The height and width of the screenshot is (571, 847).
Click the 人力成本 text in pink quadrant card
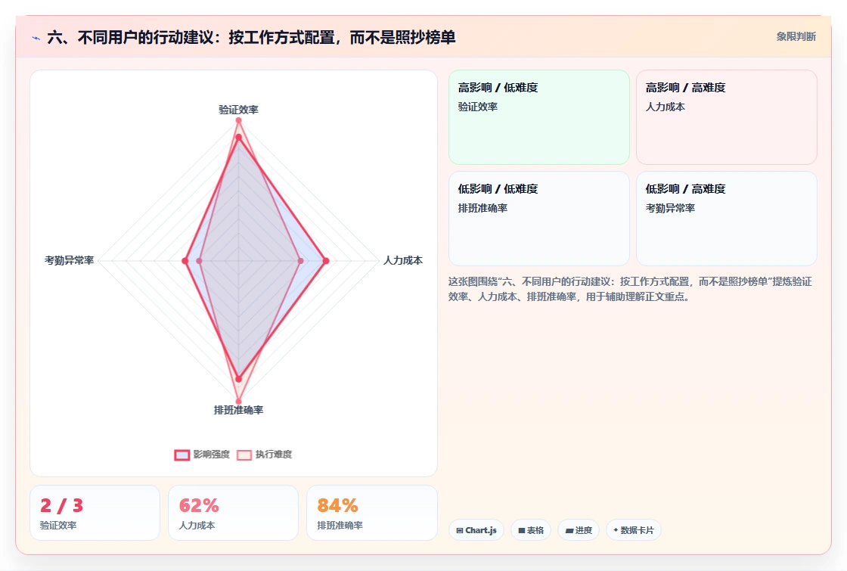point(665,107)
